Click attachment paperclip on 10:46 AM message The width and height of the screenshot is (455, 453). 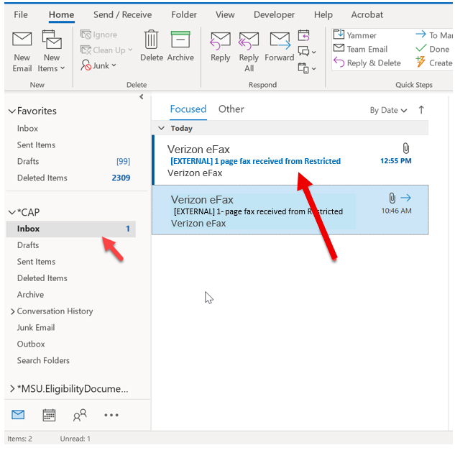point(392,198)
